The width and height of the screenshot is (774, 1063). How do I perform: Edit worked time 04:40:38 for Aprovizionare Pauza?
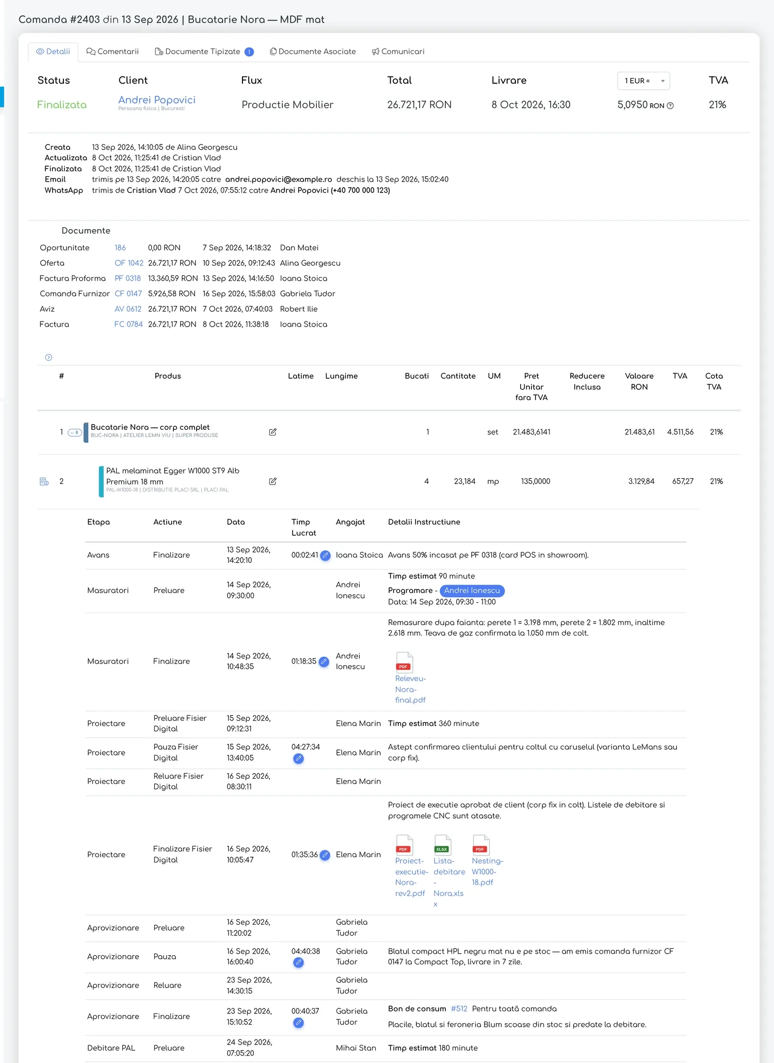coord(298,962)
